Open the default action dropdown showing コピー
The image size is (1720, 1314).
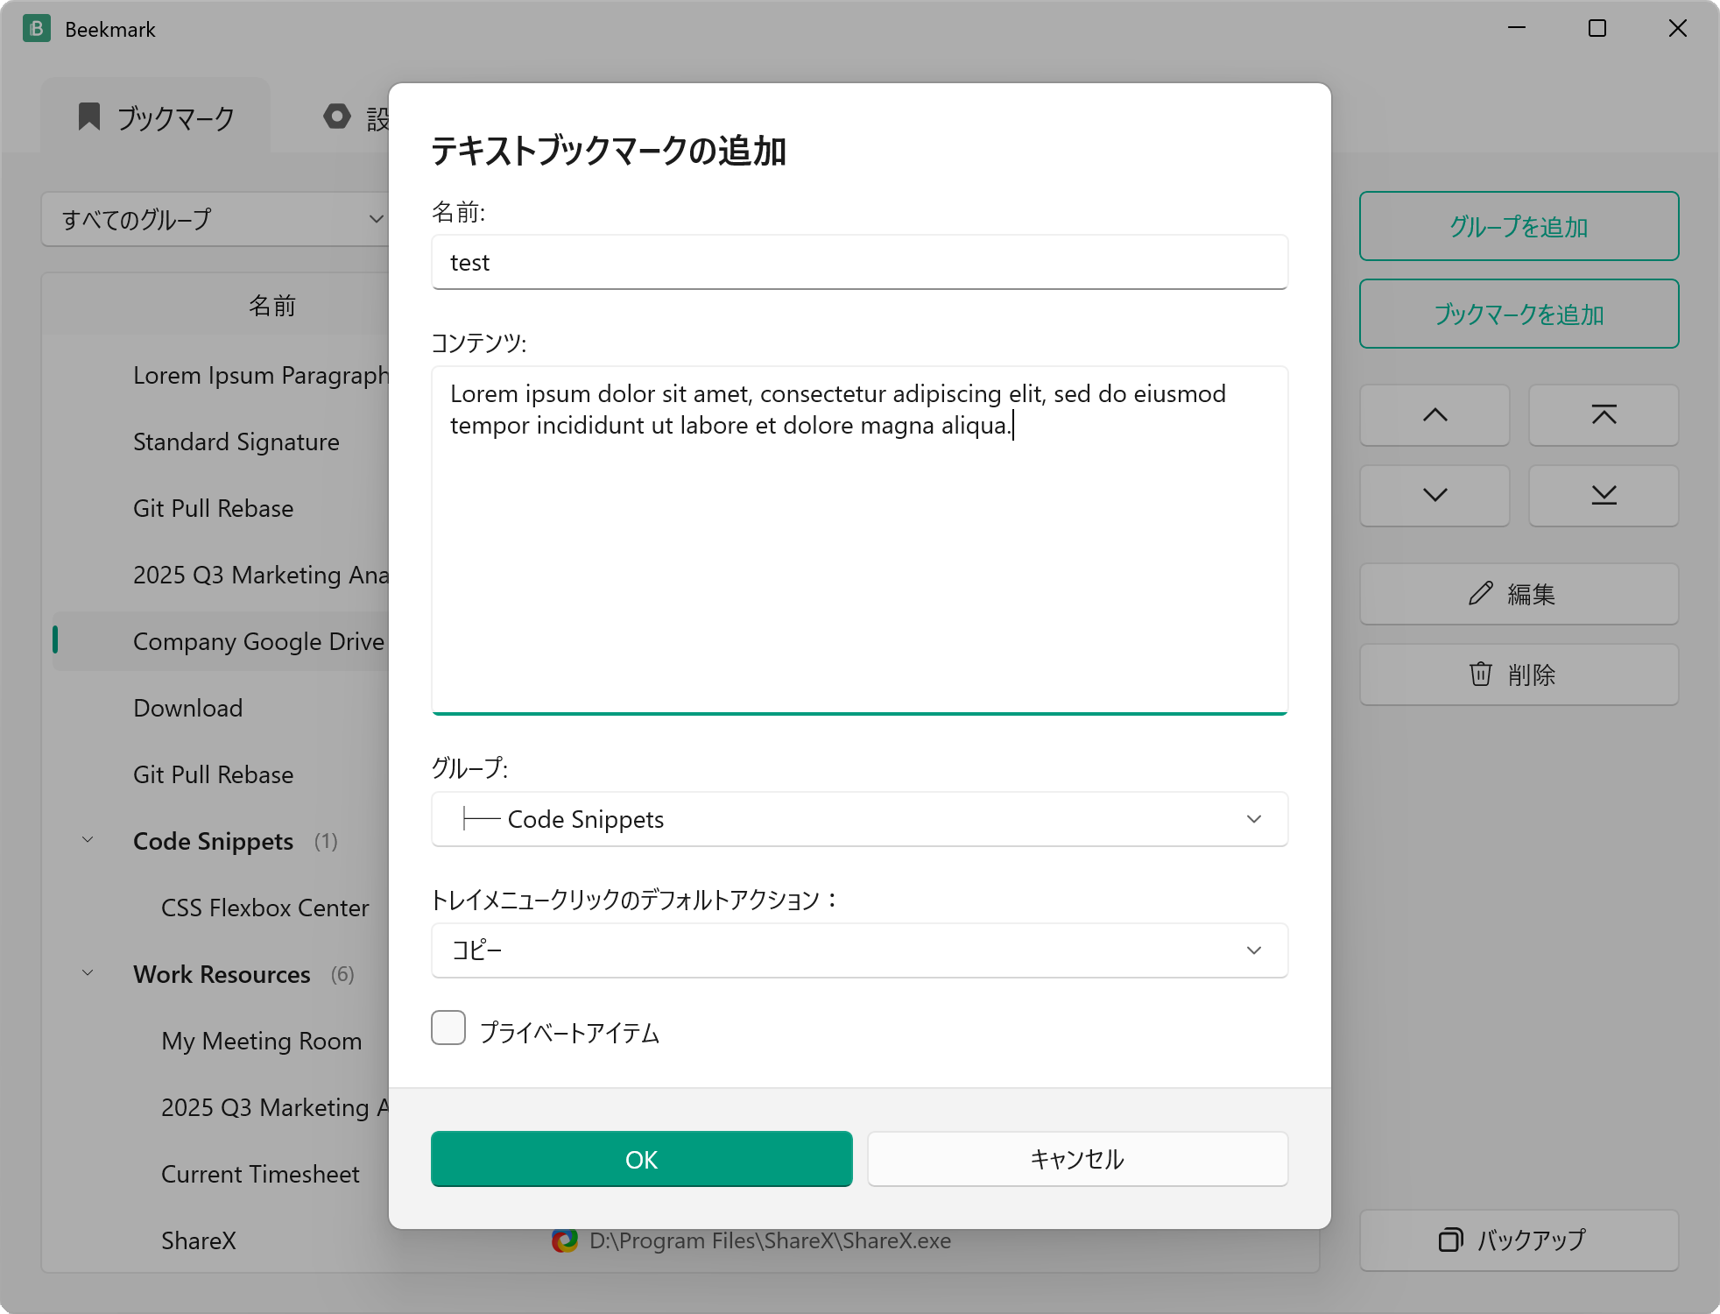(x=859, y=950)
